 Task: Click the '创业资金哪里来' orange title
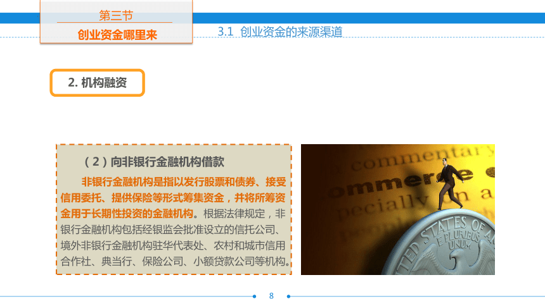(x=117, y=35)
